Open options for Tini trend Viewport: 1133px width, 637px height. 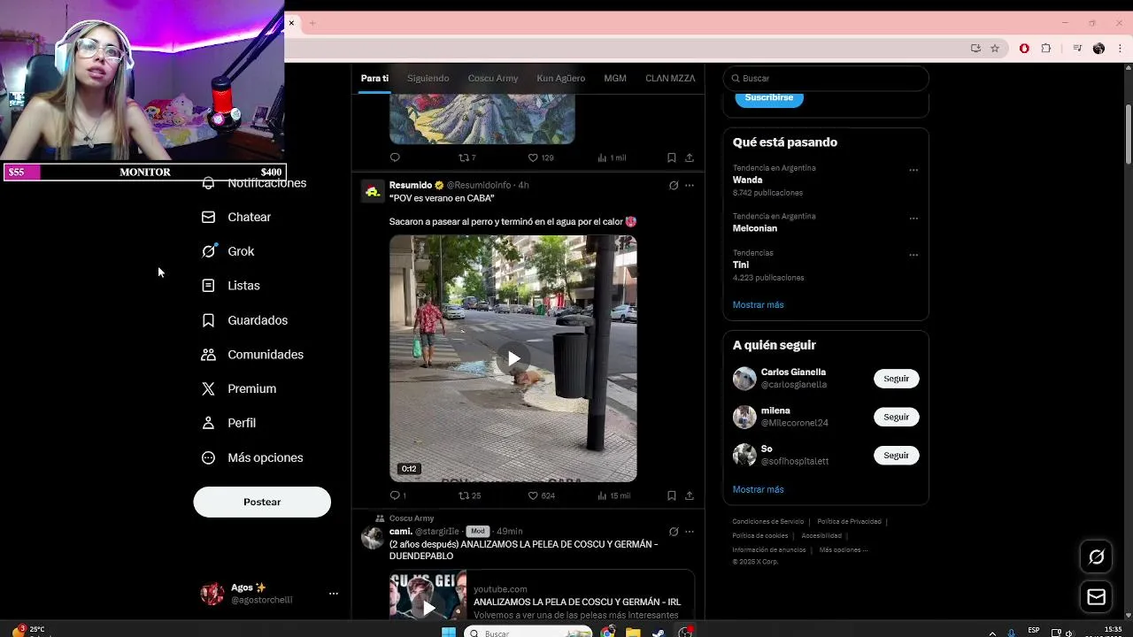coord(913,255)
